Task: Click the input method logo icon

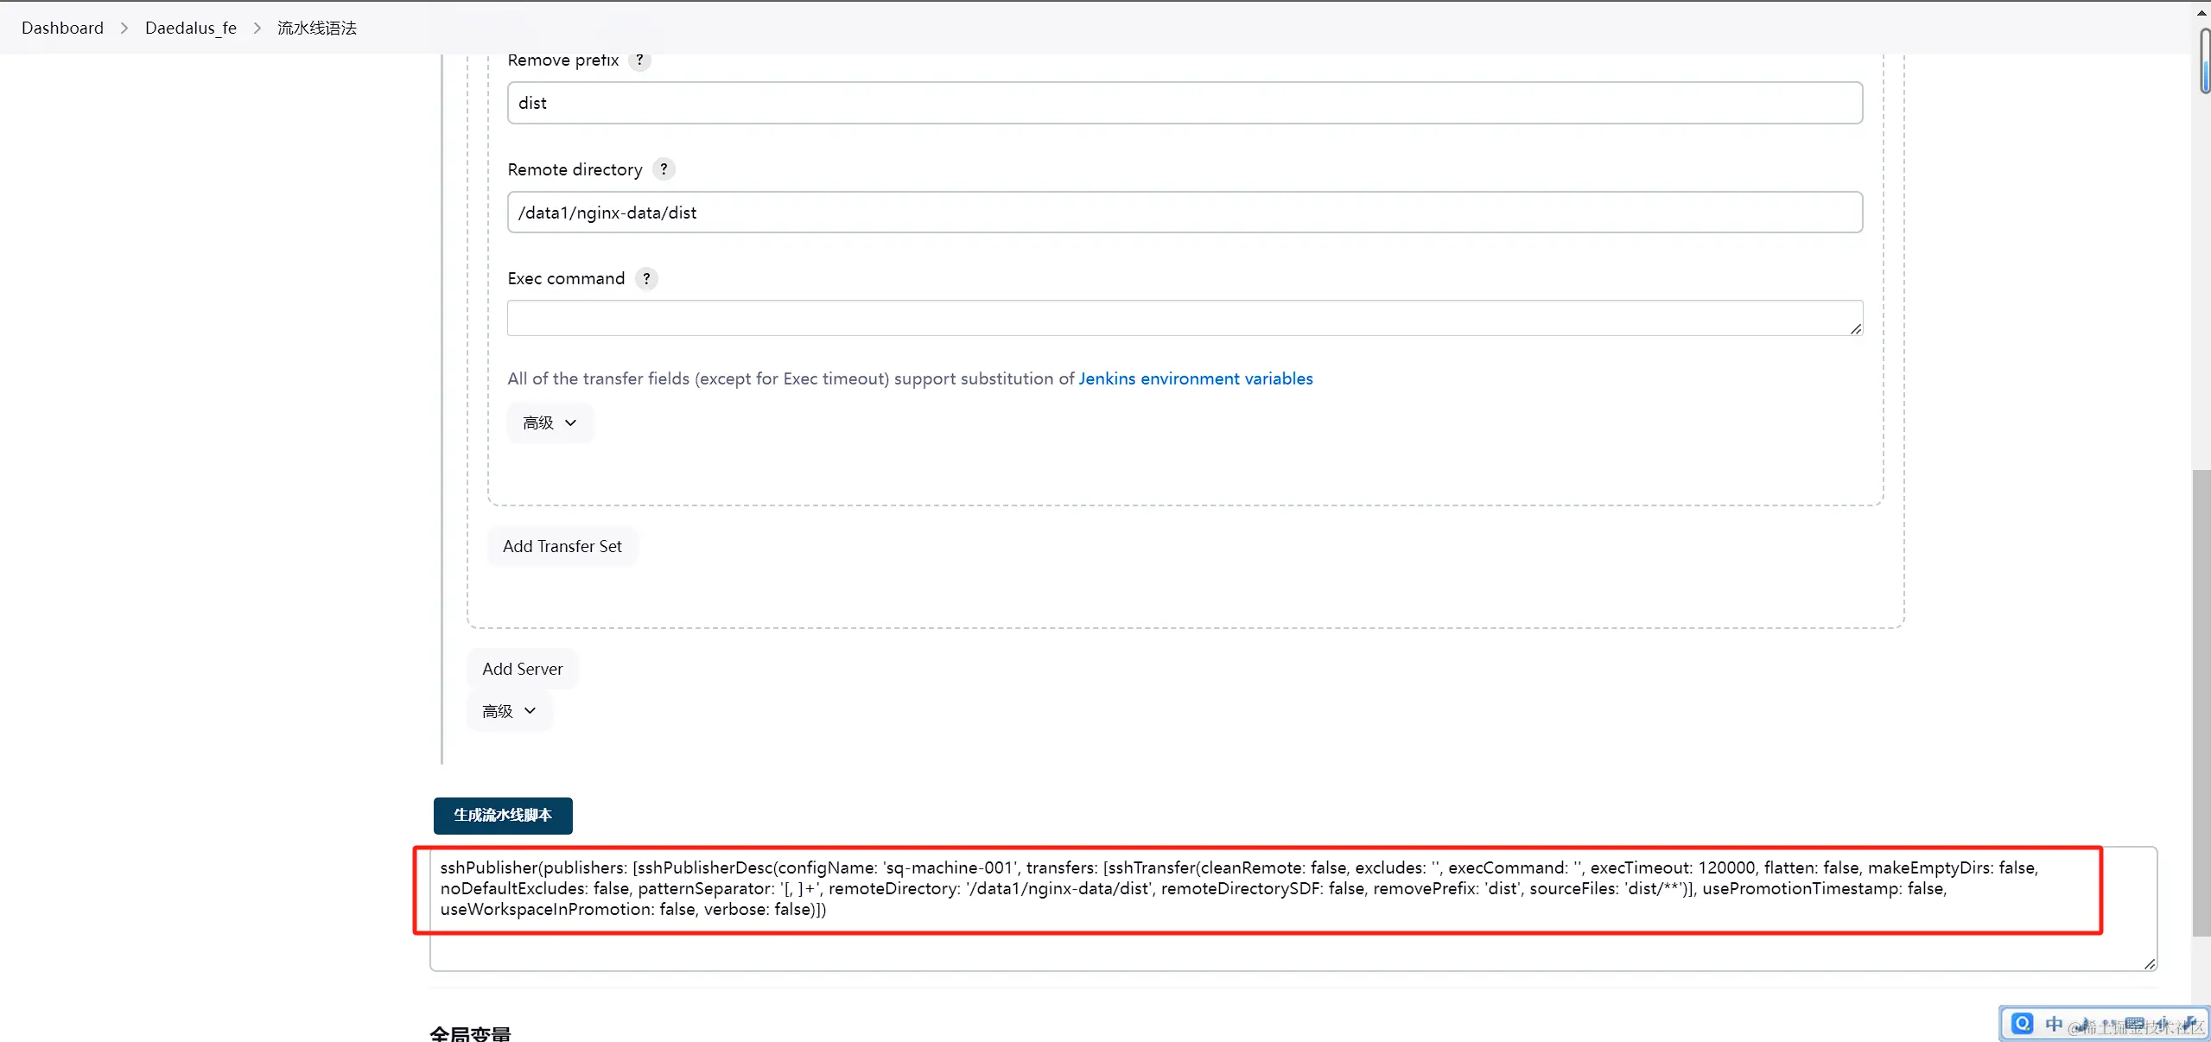Action: coord(2022,1024)
